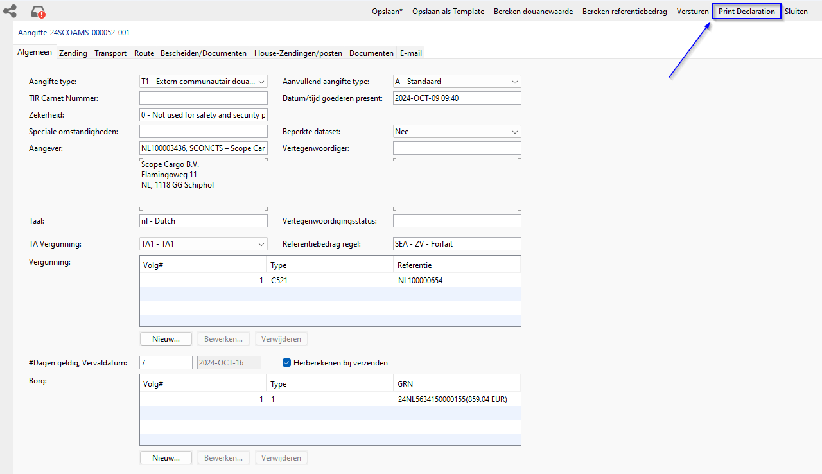Click Nieuw... under the Vergunning table
This screenshot has width=822, height=474.
(x=166, y=338)
